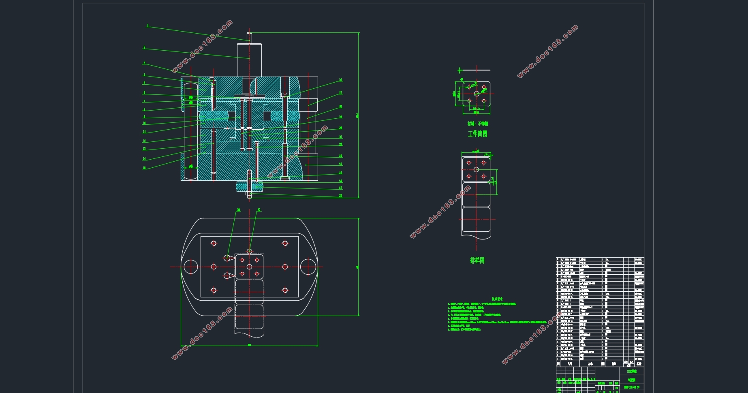Click part callout number 16 on right side
This screenshot has width=748, height=393.
(340, 80)
